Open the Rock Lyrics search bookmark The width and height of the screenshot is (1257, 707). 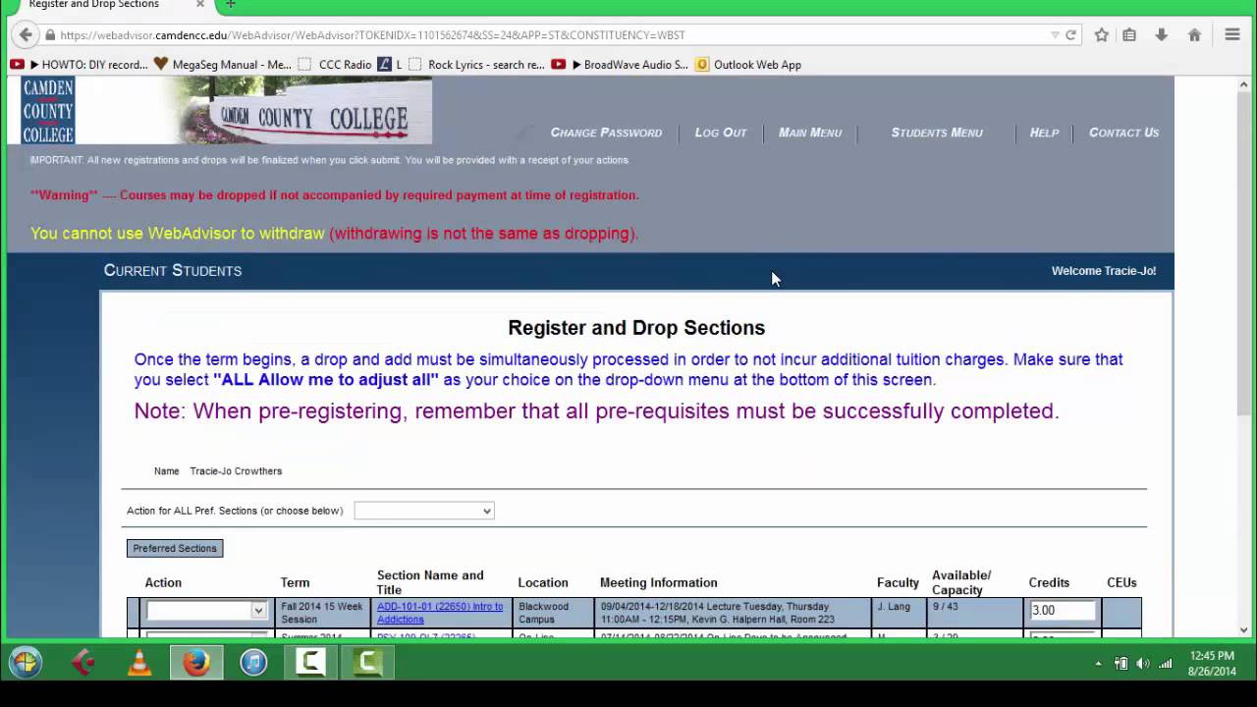click(476, 65)
